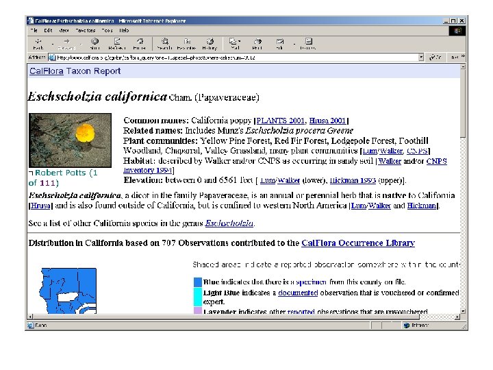This screenshot has height=370, width=493.
Task: Follow the CalFlora header link
Action: pos(47,71)
